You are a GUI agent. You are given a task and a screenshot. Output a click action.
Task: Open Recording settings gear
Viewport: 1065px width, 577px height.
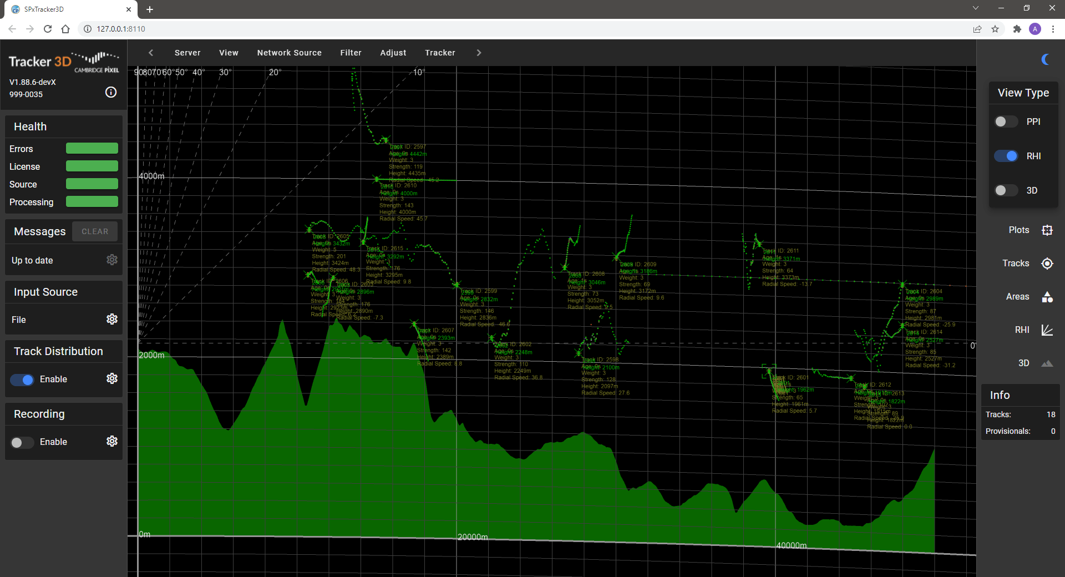point(112,441)
